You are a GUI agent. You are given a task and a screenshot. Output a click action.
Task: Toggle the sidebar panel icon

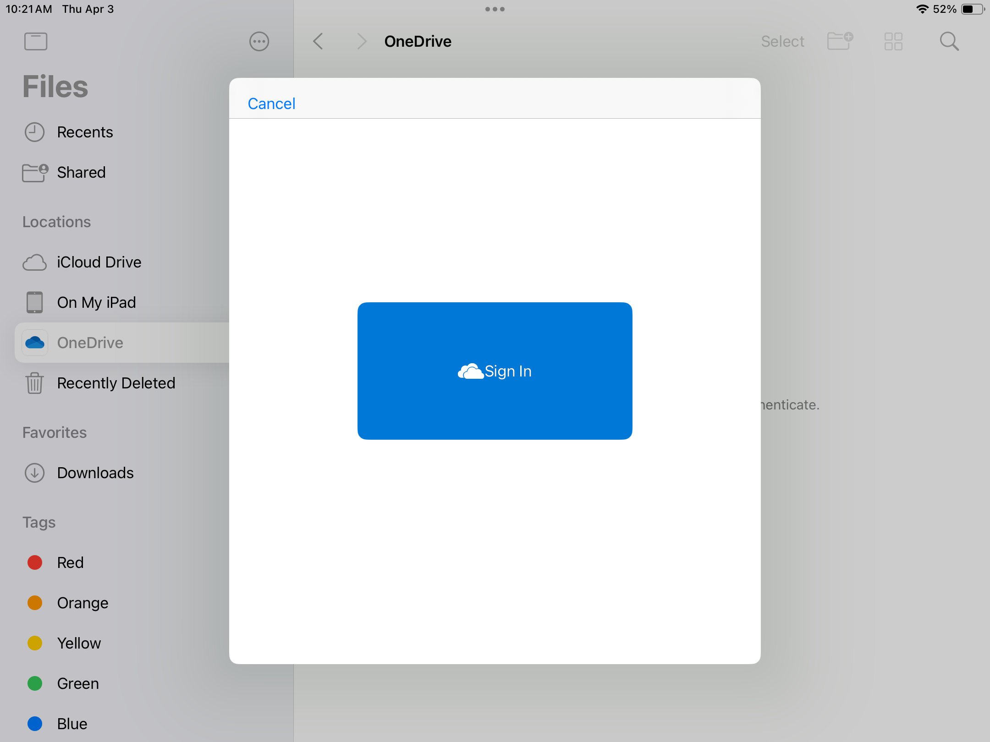coord(36,41)
